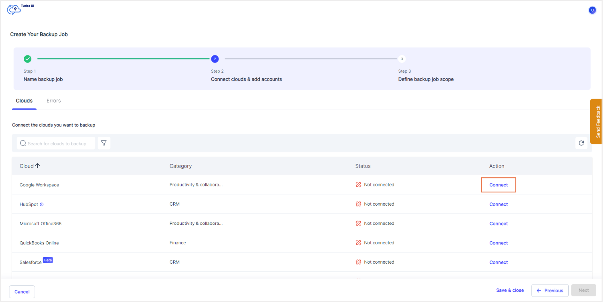Click HubSpot's CRM category cell
This screenshot has height=302, width=603.
pos(174,204)
